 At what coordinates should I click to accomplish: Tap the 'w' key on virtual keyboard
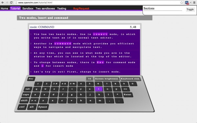tap(45, 89)
